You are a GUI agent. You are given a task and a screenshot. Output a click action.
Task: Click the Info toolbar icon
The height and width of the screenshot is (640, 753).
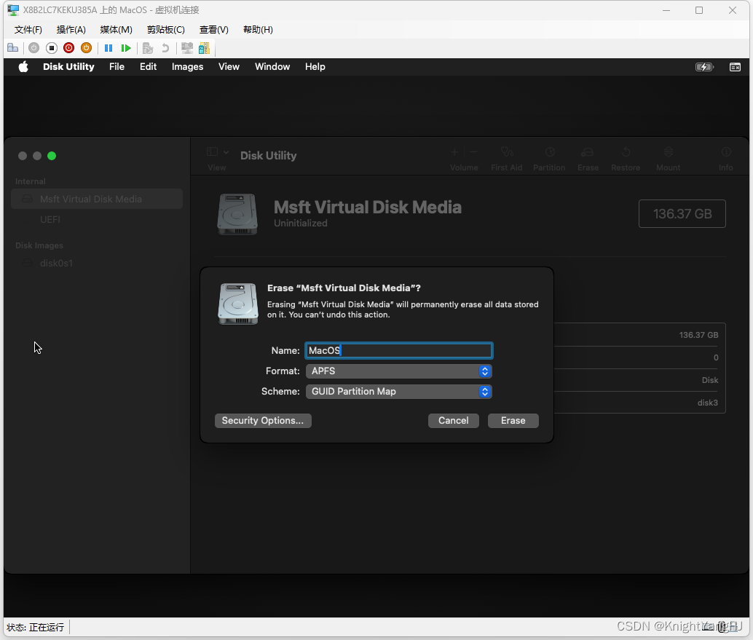[x=726, y=152]
